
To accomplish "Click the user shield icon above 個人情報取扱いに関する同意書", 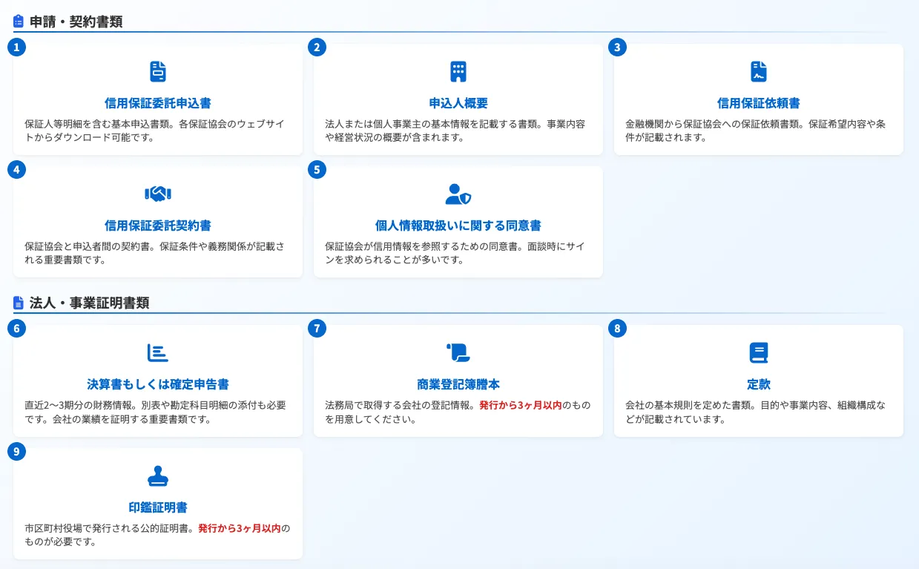I will [x=458, y=194].
